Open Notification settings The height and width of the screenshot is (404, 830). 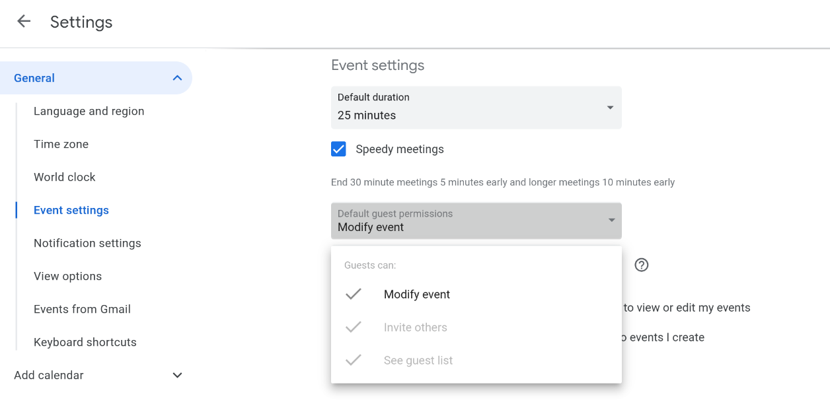[87, 243]
